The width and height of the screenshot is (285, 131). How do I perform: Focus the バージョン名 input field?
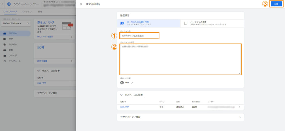click(x=139, y=36)
